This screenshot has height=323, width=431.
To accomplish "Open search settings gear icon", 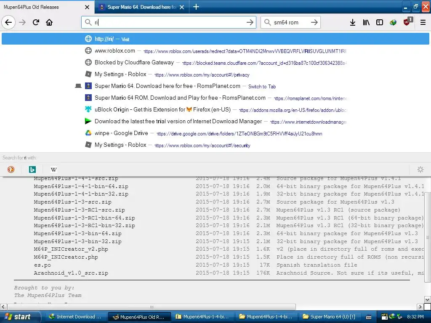I will pos(420,169).
